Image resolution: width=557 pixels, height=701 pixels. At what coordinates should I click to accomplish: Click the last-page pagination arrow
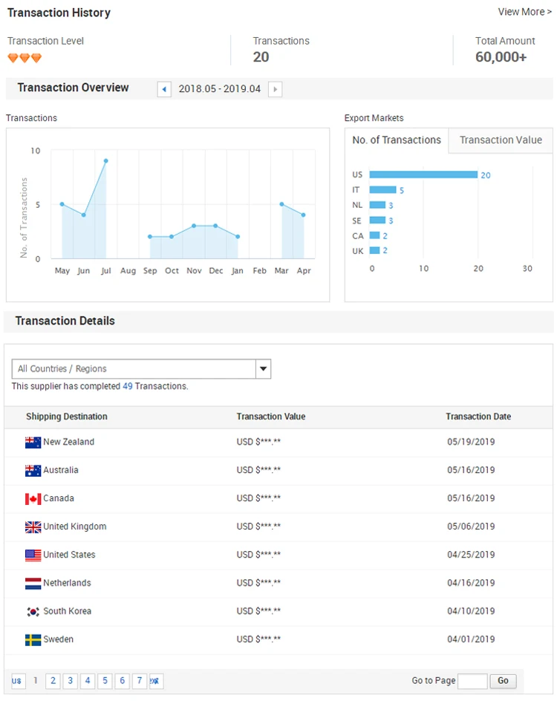(x=156, y=680)
